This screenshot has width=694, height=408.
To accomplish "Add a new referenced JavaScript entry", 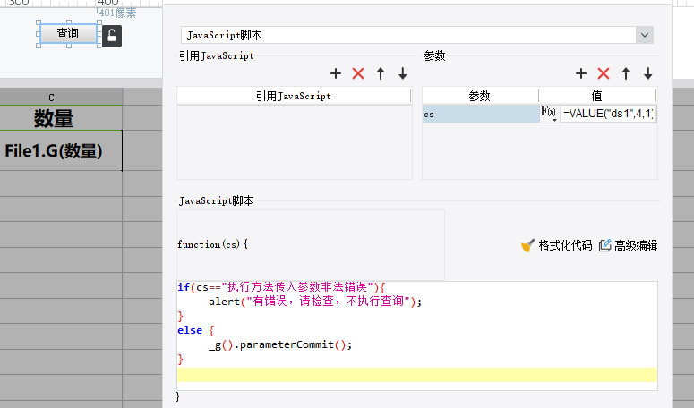I will (x=336, y=73).
